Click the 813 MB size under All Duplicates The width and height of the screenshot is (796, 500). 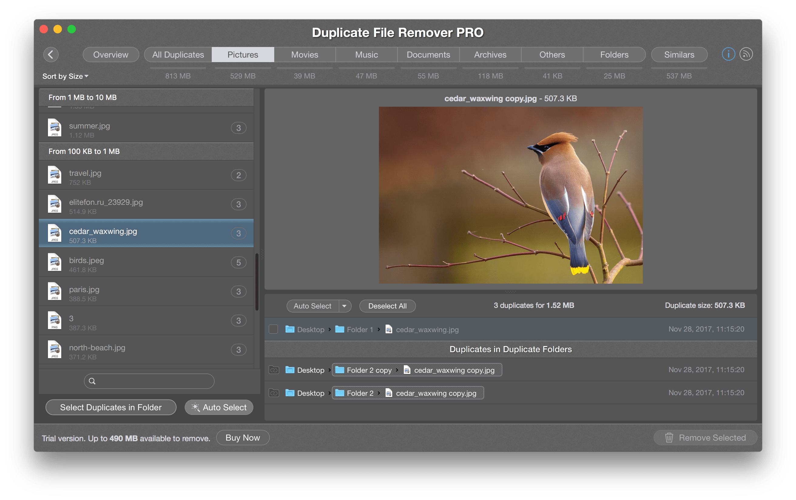(x=178, y=76)
